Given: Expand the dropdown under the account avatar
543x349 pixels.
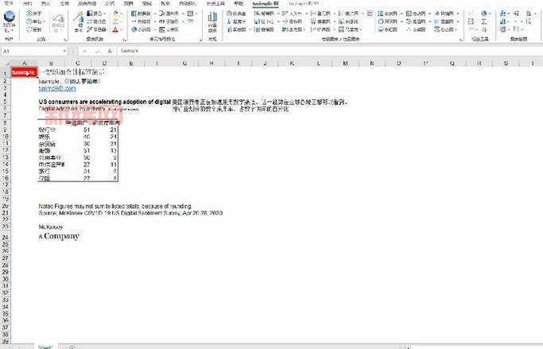Looking at the screenshot, I should (x=10, y=31).
